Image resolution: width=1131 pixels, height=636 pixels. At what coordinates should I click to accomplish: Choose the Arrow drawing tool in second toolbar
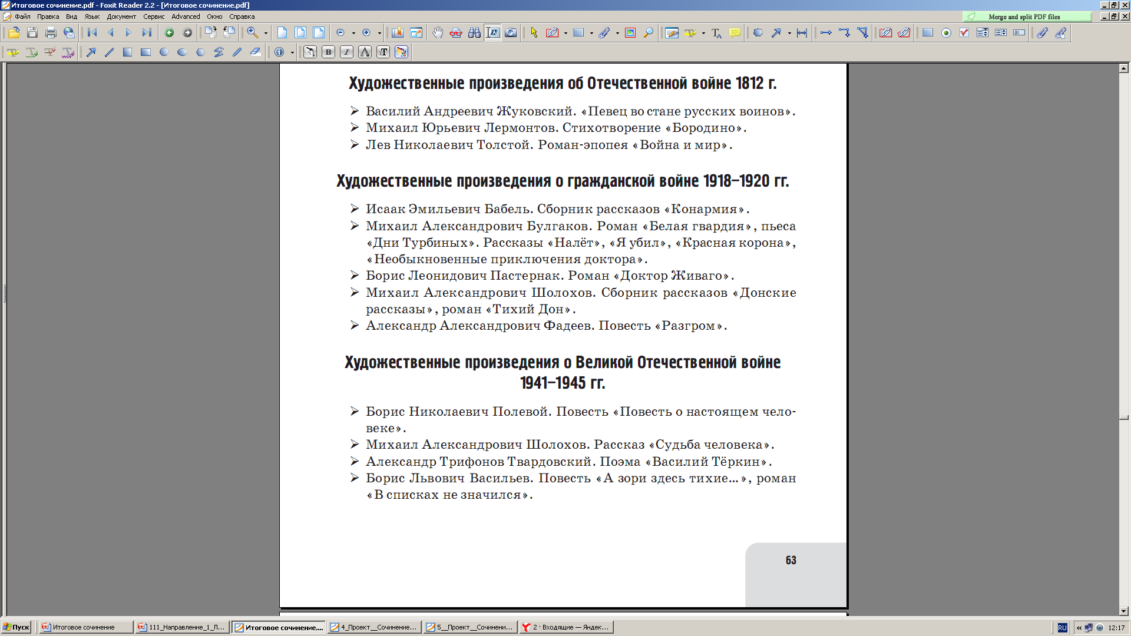point(91,52)
